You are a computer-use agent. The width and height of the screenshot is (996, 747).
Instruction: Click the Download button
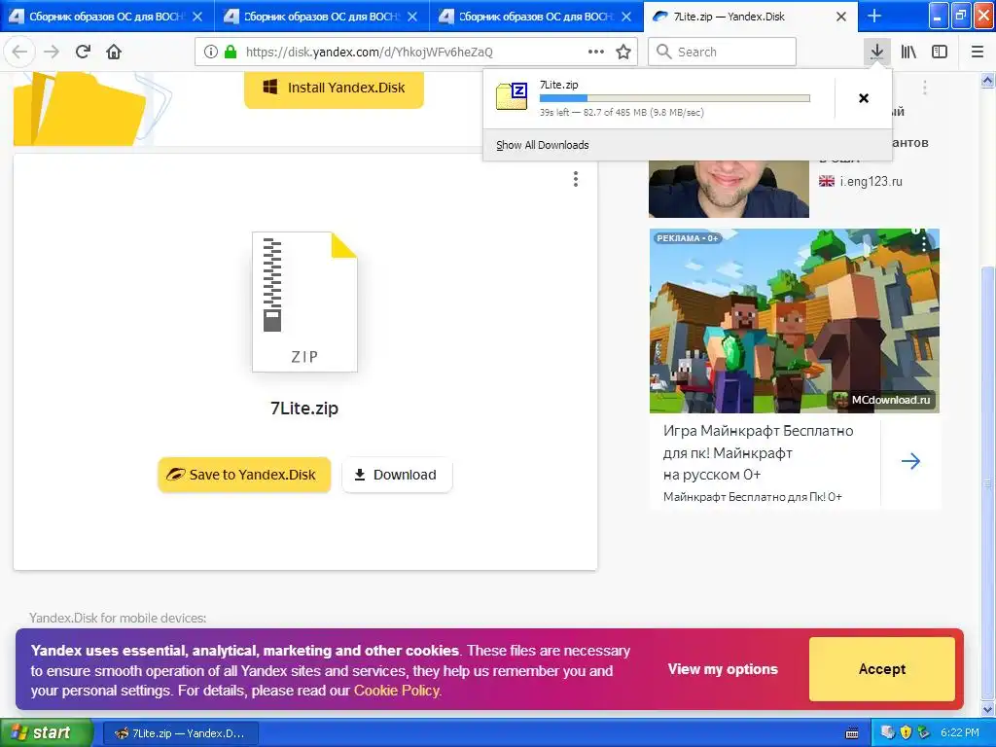[x=397, y=475]
